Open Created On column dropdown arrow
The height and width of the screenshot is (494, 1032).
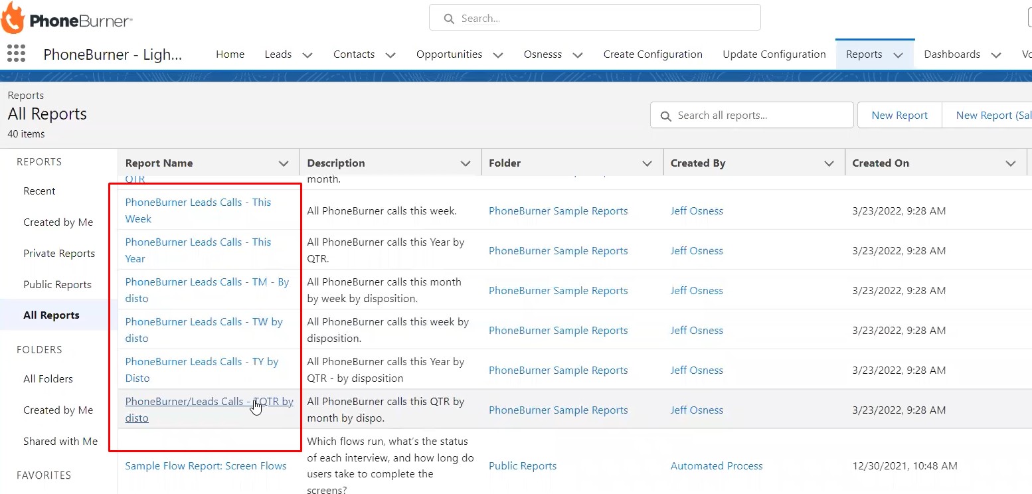point(1011,163)
